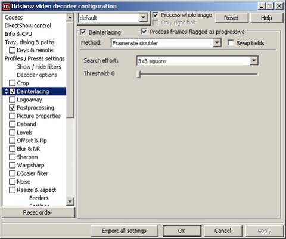Enable the Crop filter checkbox
The height and width of the screenshot is (239, 286).
(13, 83)
